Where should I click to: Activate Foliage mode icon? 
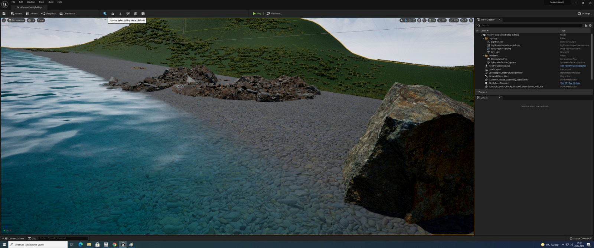click(x=120, y=14)
